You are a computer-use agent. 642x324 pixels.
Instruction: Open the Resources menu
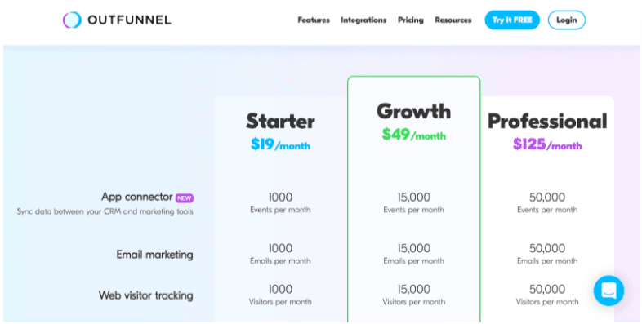click(453, 20)
